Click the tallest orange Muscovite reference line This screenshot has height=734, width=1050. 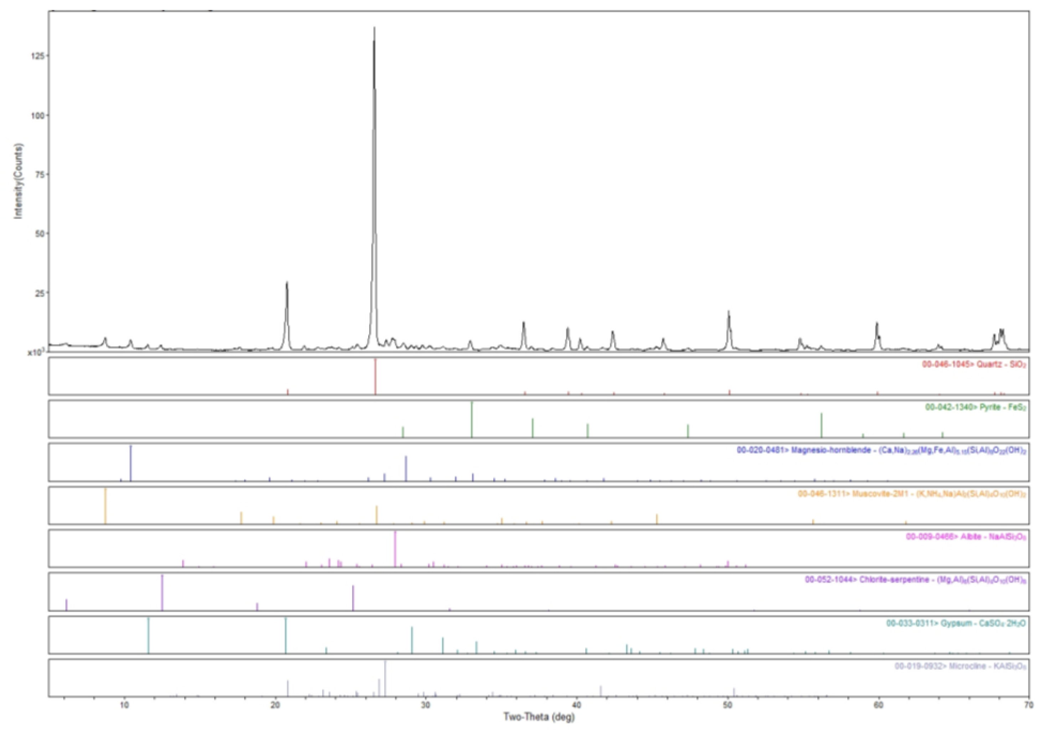tap(105, 506)
